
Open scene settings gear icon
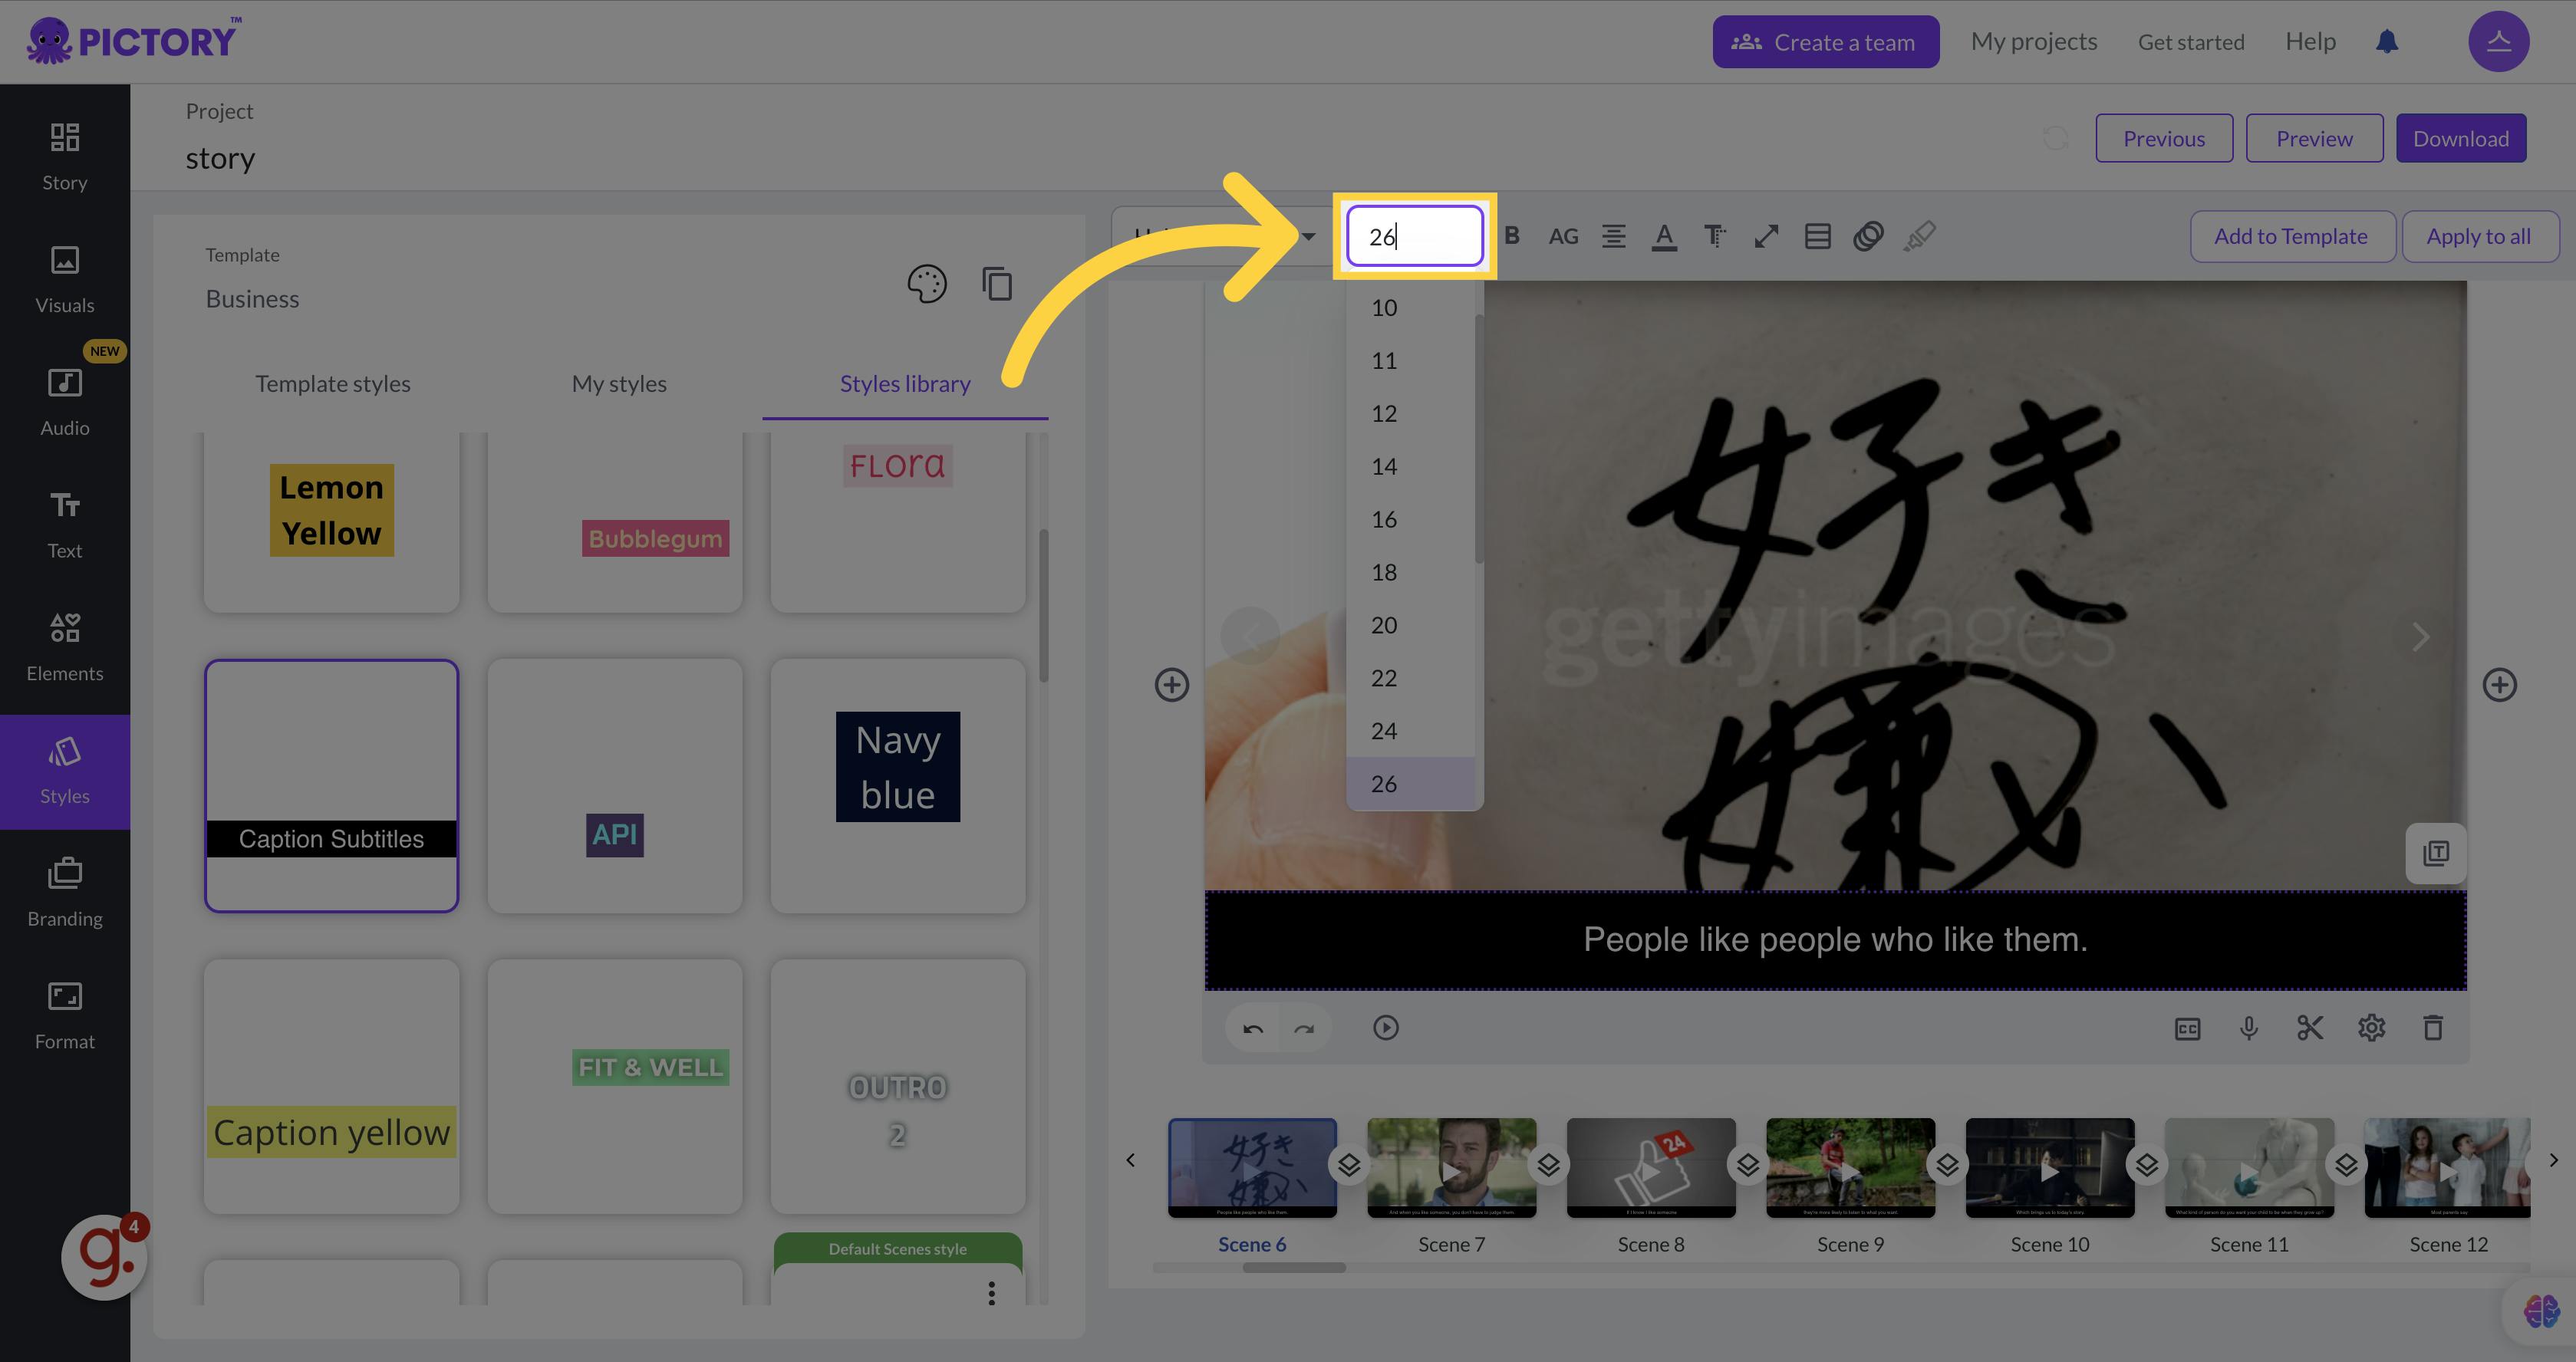2372,1028
